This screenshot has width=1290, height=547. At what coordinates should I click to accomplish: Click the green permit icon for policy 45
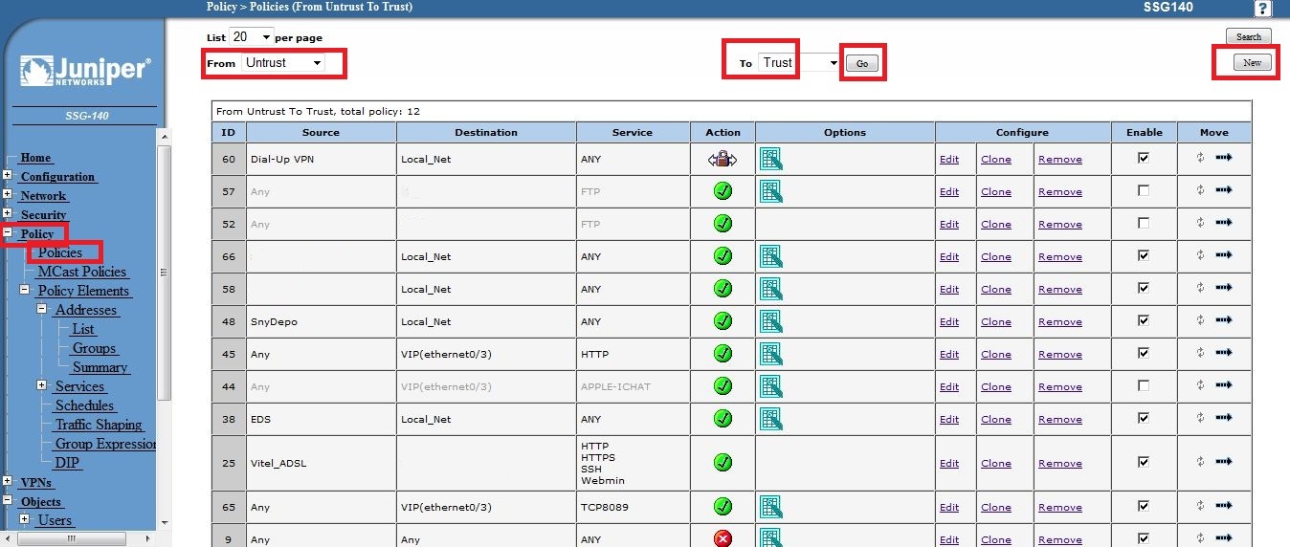coord(723,354)
